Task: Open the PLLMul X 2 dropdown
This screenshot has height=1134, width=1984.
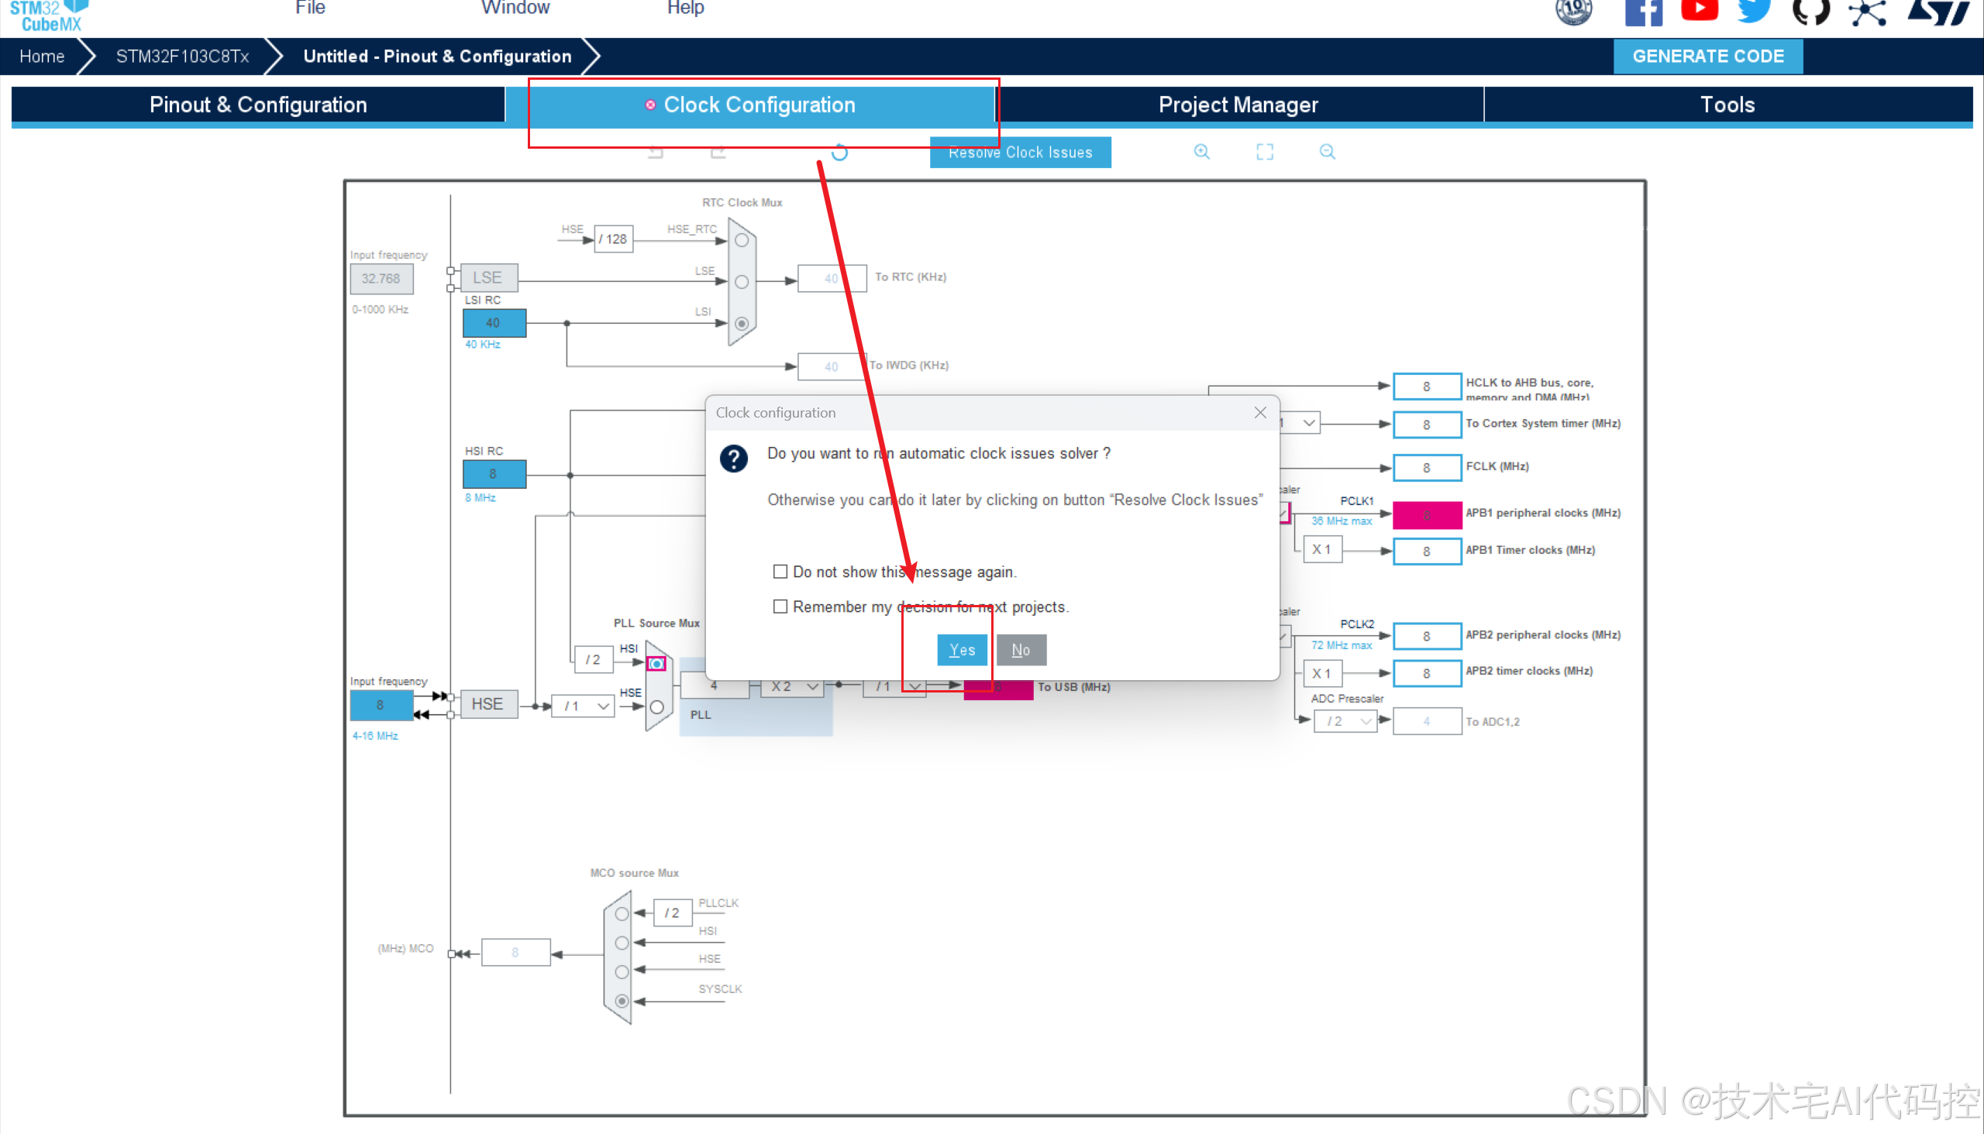Action: [793, 687]
